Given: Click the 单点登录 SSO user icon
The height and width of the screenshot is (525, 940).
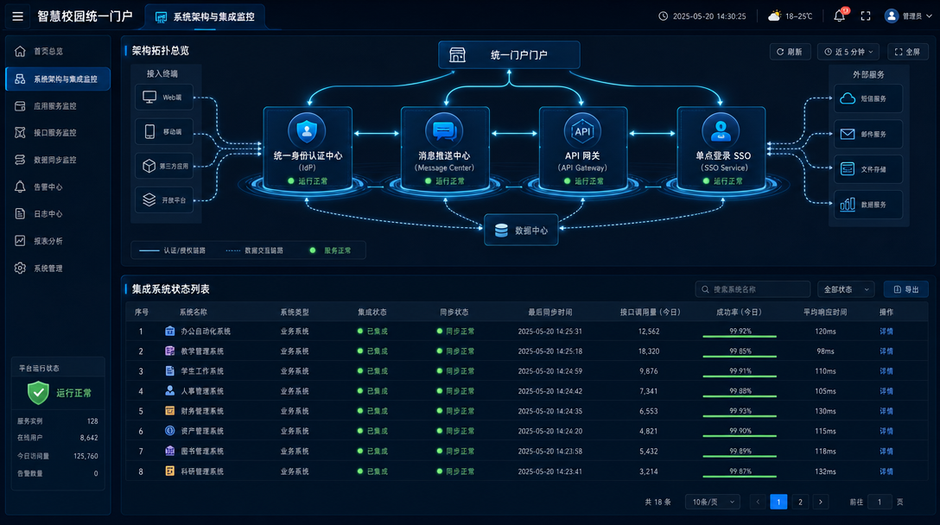Looking at the screenshot, I should point(721,130).
